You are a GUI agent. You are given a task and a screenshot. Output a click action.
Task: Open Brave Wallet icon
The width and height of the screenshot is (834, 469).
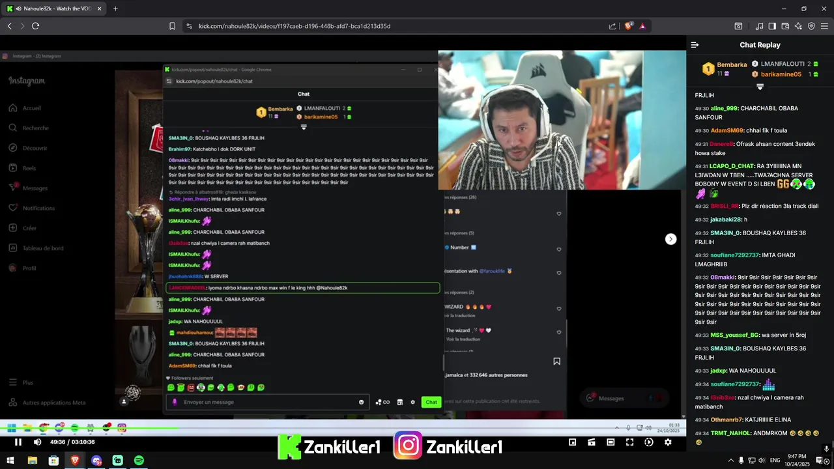pos(785,26)
